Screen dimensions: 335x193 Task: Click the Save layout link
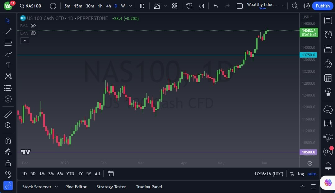[262, 8]
